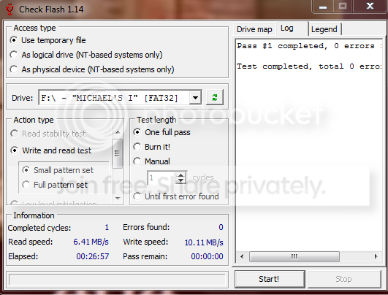The height and width of the screenshot is (295, 388).
Task: Click the Stop button
Action: click(x=343, y=279)
